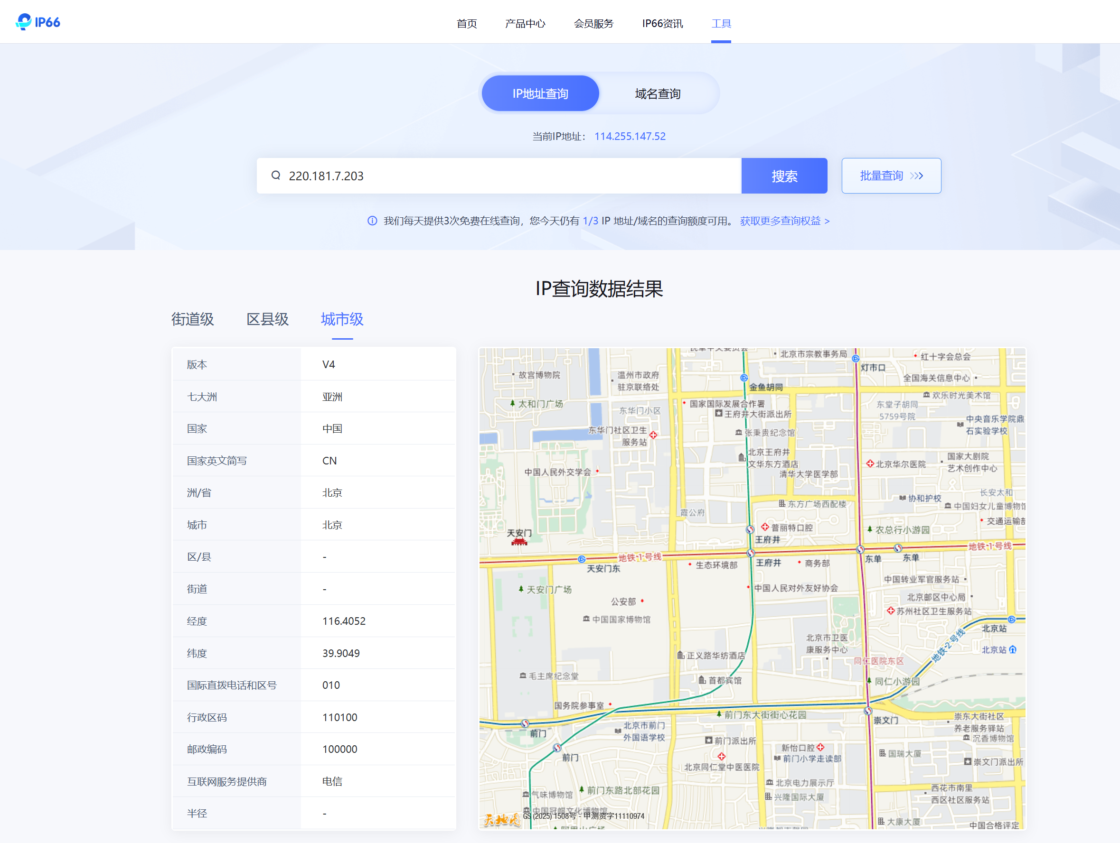
Task: Select the 区县级 tab
Action: coord(267,319)
